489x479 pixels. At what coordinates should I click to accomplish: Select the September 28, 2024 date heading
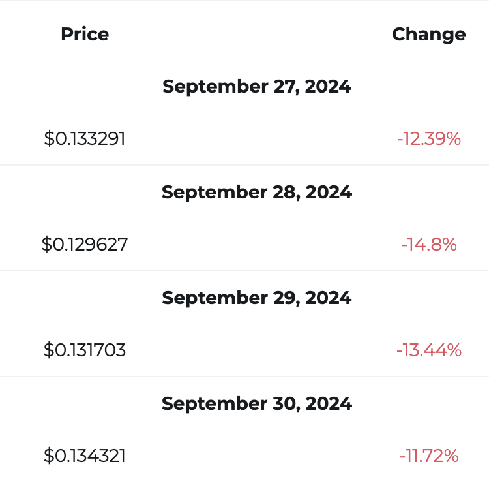coord(257,193)
